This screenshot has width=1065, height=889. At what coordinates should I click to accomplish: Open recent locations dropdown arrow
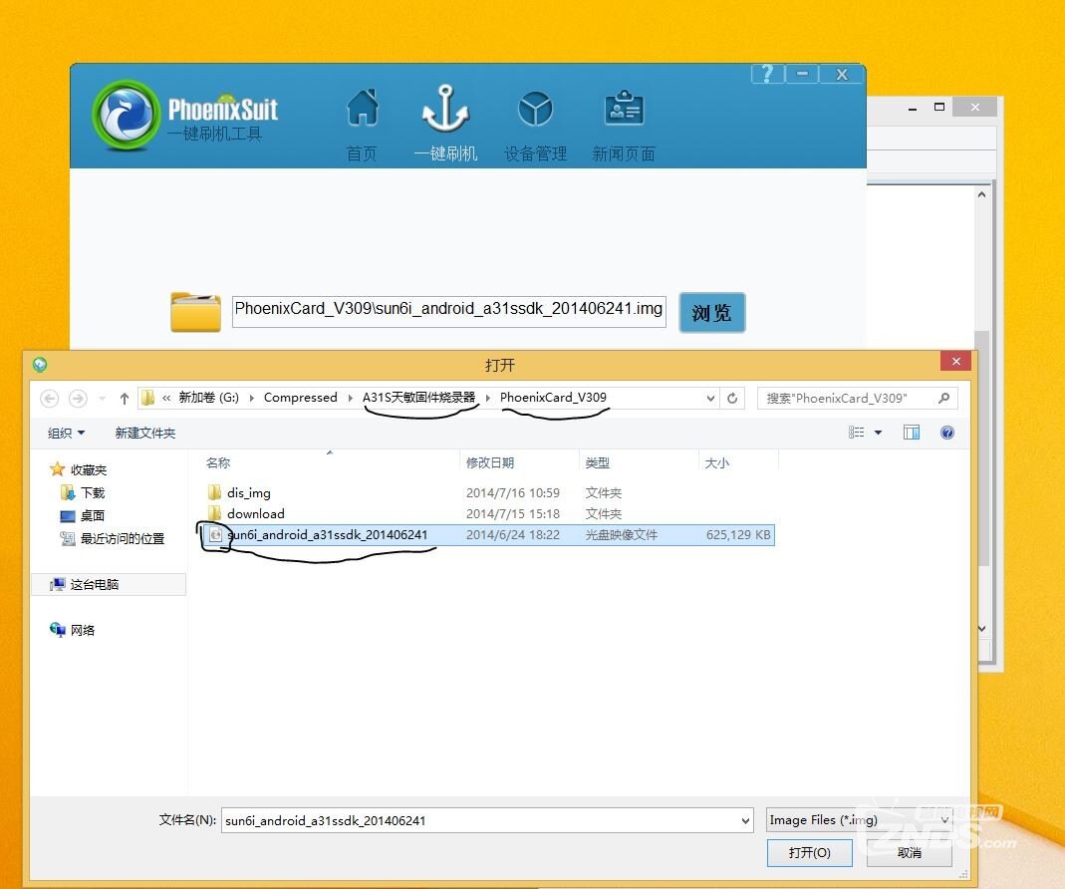pyautogui.click(x=102, y=399)
